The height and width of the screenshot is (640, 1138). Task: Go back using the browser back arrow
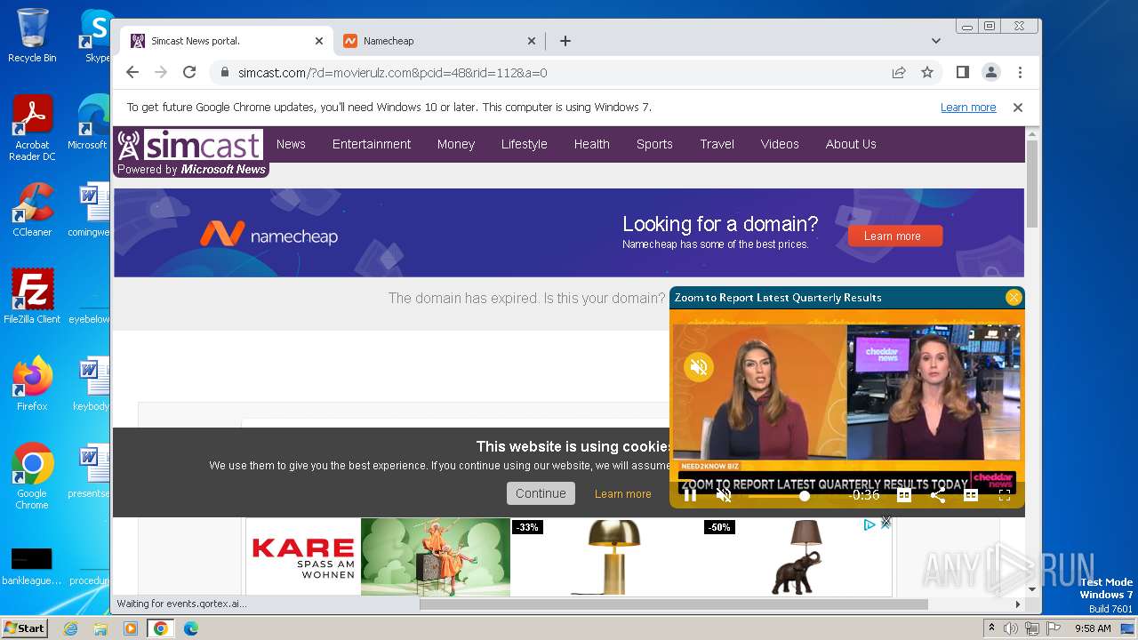tap(132, 72)
